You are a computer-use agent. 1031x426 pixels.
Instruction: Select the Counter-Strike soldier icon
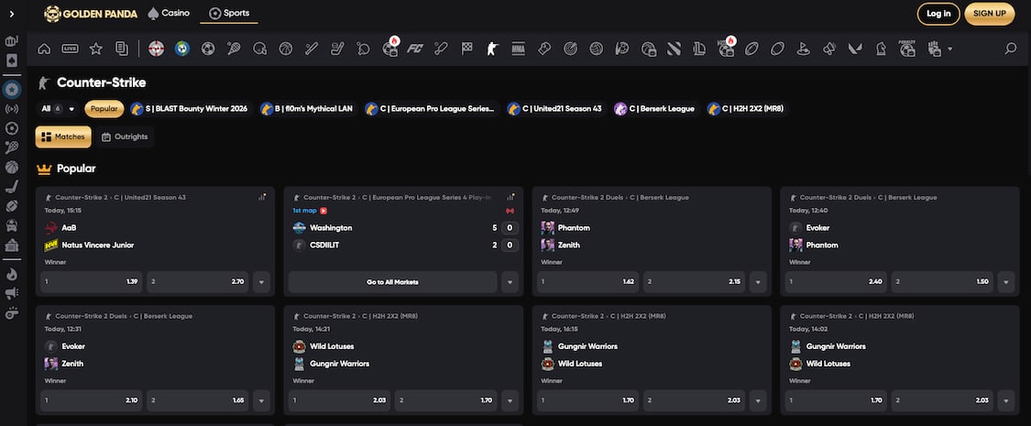(492, 49)
